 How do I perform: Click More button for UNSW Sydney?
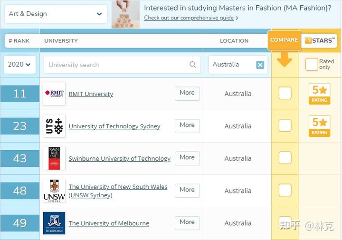187,191
